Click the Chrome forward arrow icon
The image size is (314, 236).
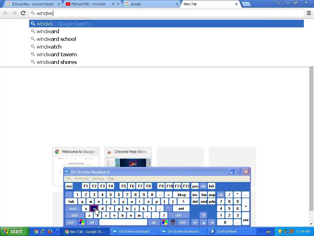[14, 13]
